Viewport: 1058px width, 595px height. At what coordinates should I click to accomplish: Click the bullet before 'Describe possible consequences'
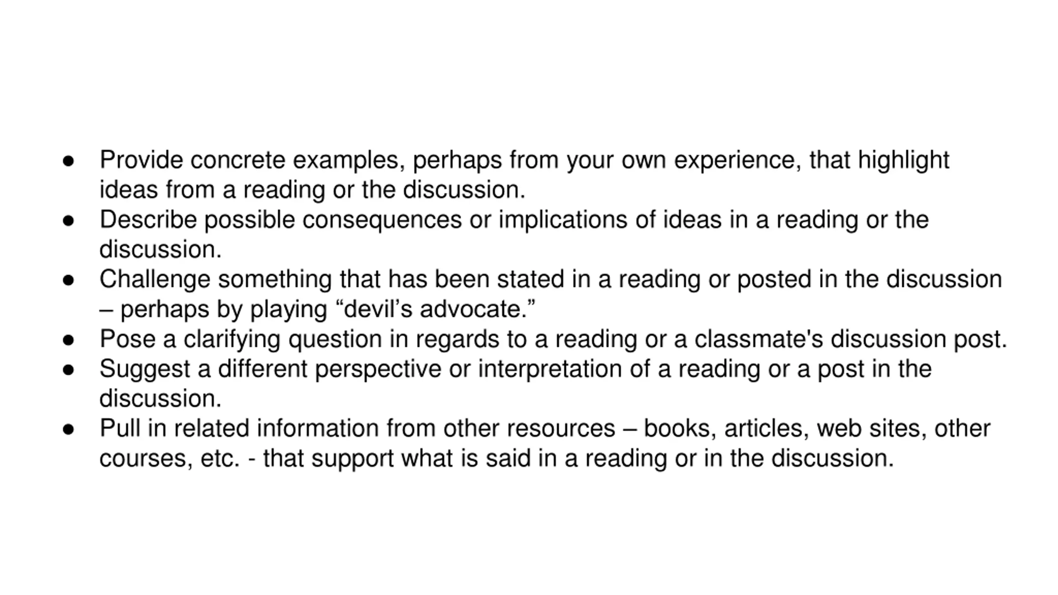click(68, 221)
